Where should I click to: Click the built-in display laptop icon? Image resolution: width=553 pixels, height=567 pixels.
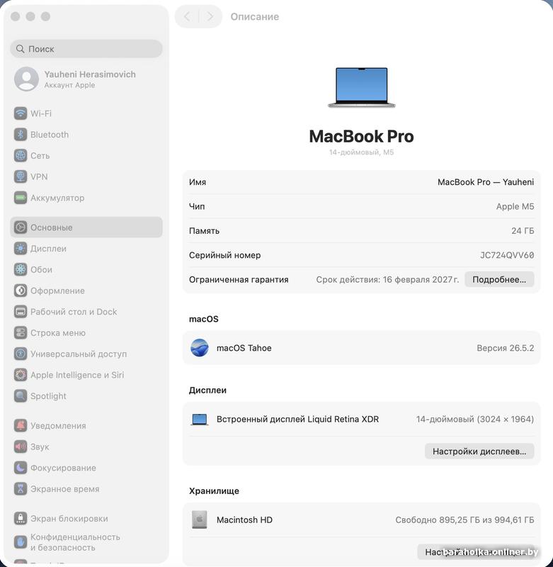tap(200, 420)
